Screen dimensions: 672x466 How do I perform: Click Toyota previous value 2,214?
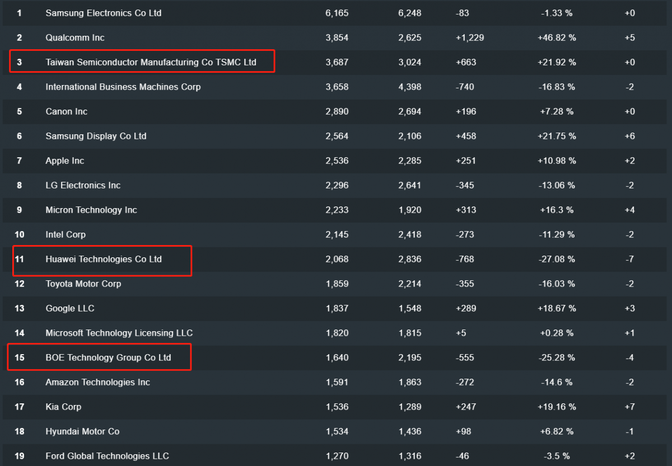[409, 284]
